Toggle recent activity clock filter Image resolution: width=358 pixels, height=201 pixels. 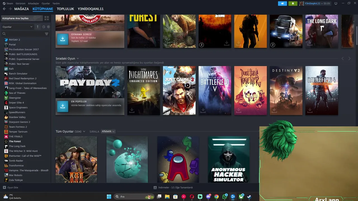click(x=44, y=27)
